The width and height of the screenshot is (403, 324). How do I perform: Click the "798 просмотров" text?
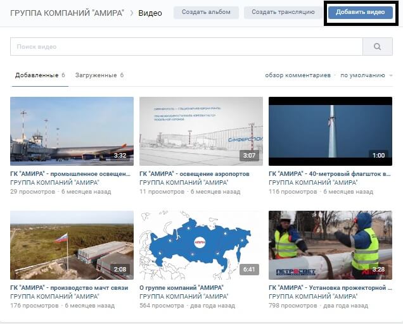(293, 306)
